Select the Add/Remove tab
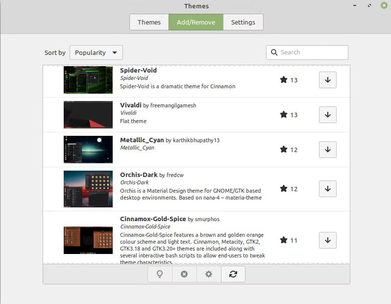 point(196,22)
